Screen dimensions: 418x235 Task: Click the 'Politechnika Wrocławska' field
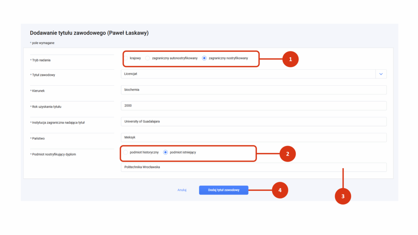coord(254,167)
